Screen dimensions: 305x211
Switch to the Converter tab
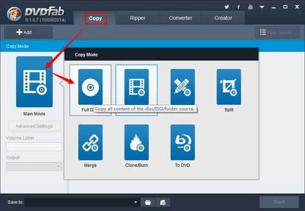180,18
